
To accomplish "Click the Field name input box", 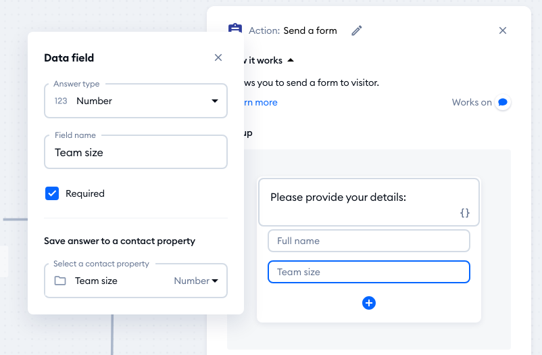I will (136, 153).
